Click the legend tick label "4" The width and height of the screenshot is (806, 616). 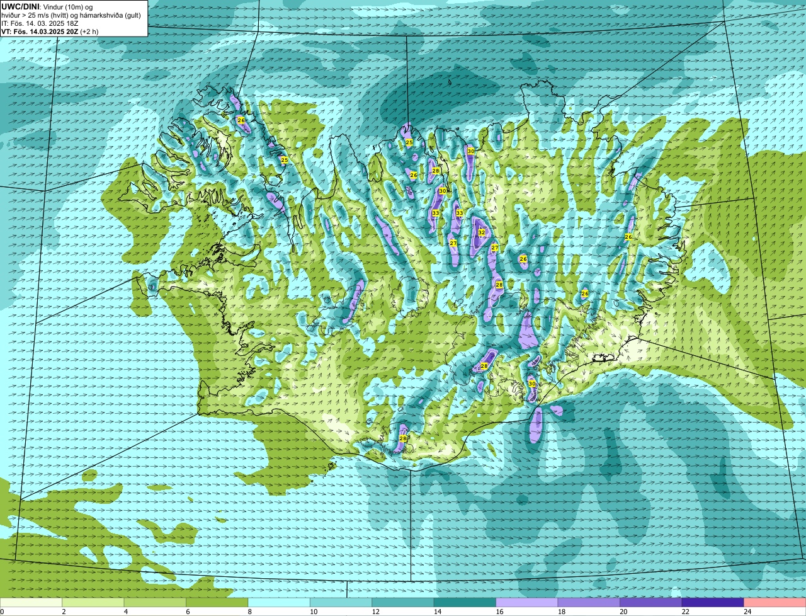(x=126, y=612)
